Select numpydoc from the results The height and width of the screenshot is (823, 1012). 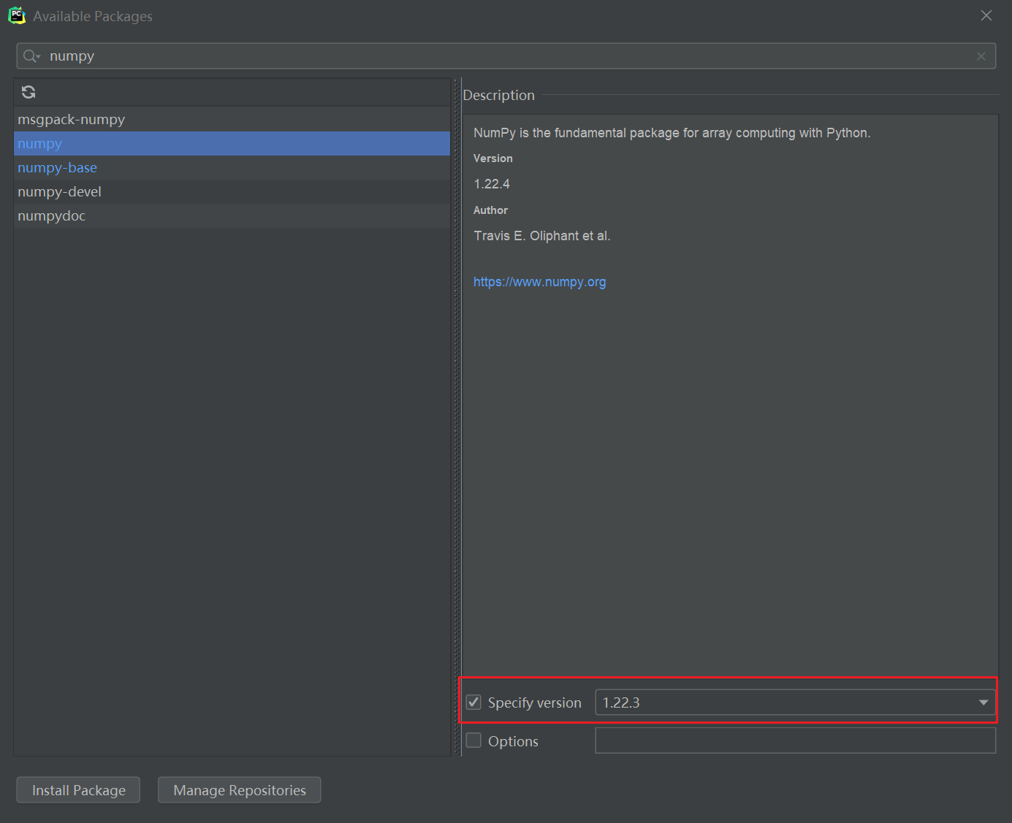click(x=232, y=216)
